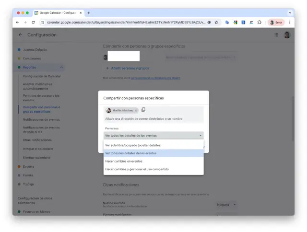Open the Chrome extensions puzzle icon
This screenshot has width=307, height=232.
(260, 22)
